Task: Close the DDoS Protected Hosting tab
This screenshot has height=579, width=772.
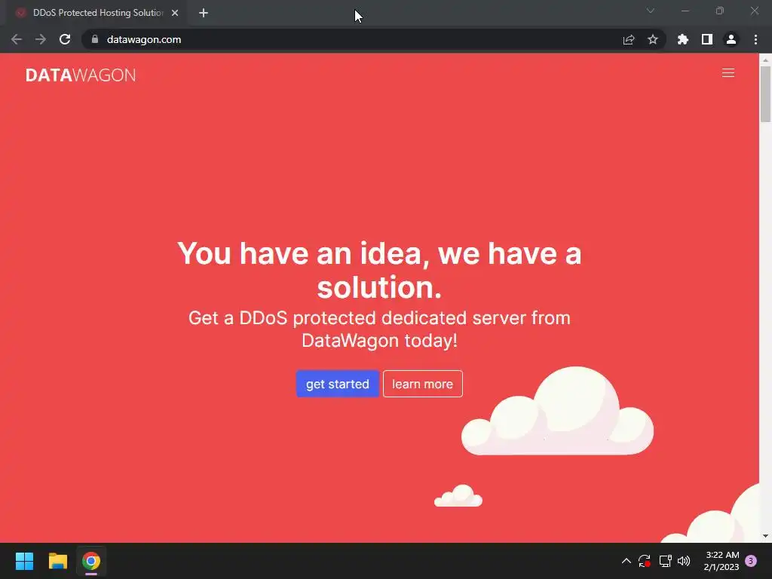Action: click(x=175, y=13)
